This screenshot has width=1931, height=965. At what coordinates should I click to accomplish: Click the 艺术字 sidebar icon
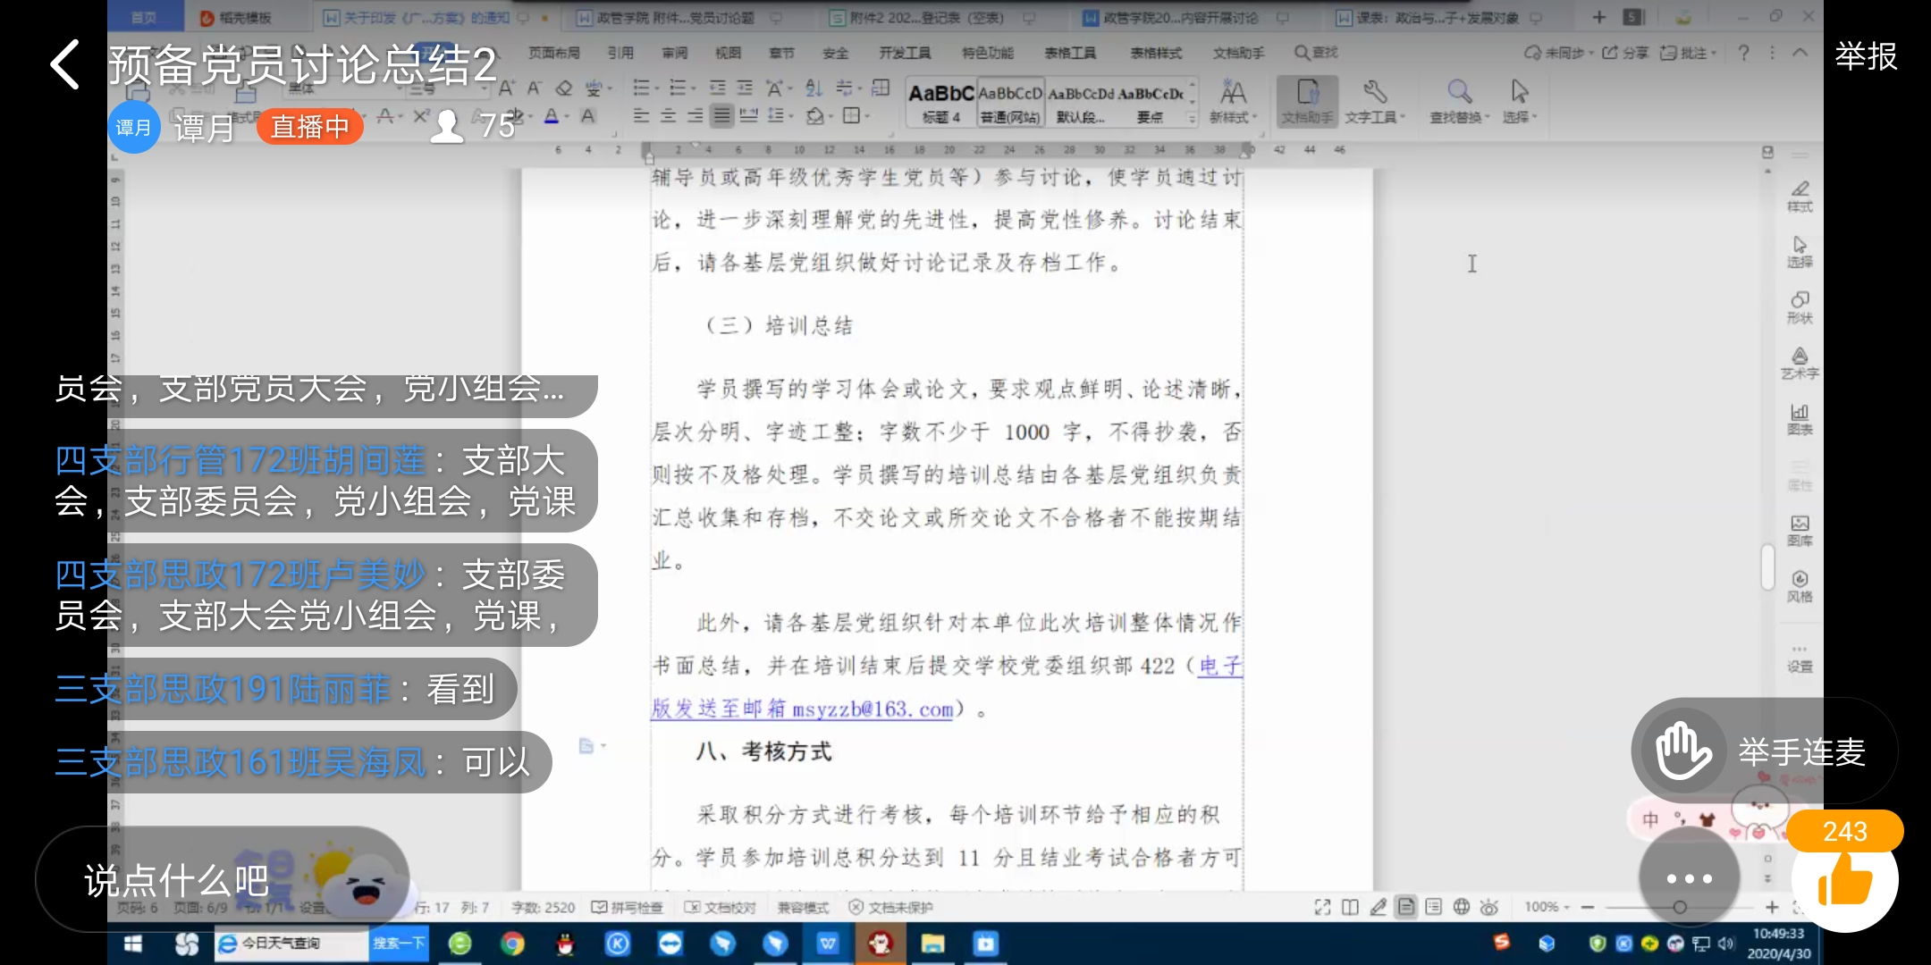click(x=1800, y=364)
